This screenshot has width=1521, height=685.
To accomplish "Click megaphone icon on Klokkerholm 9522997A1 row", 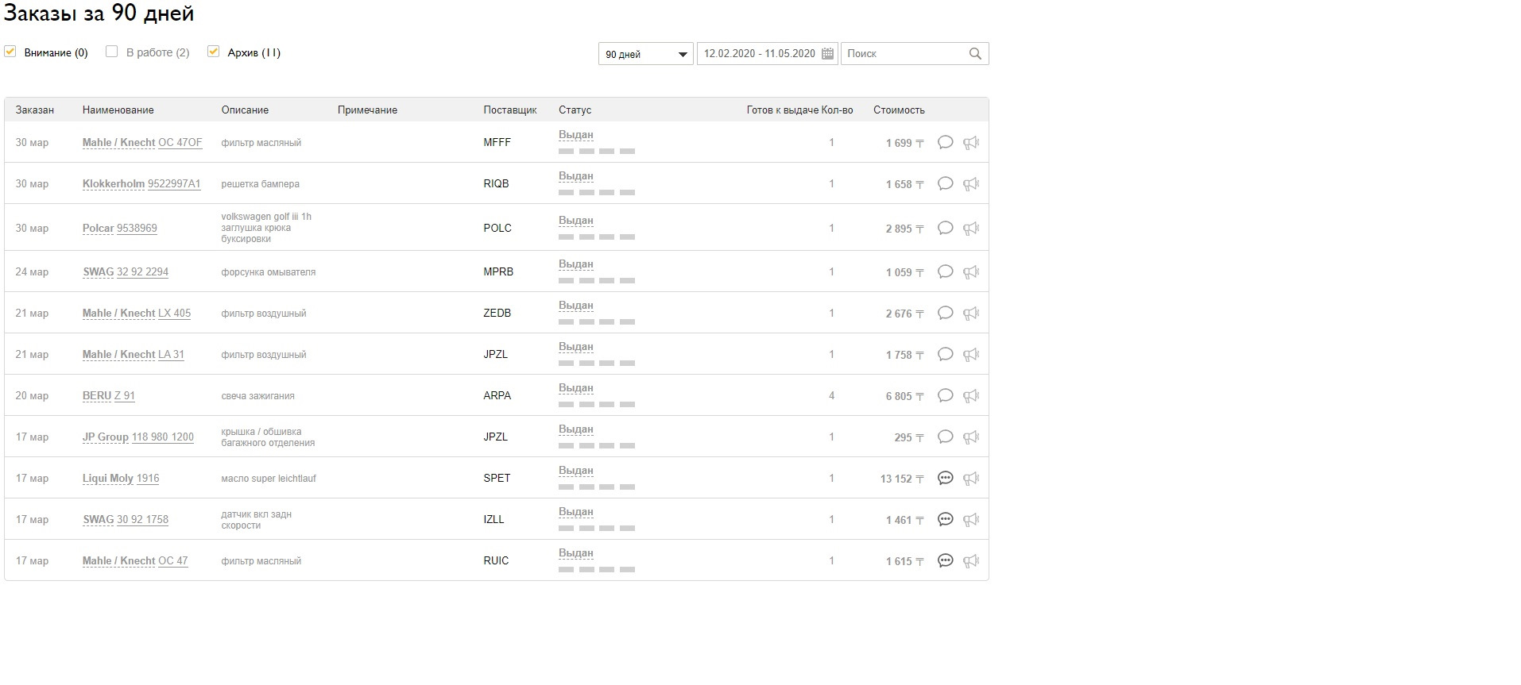I will coord(970,184).
